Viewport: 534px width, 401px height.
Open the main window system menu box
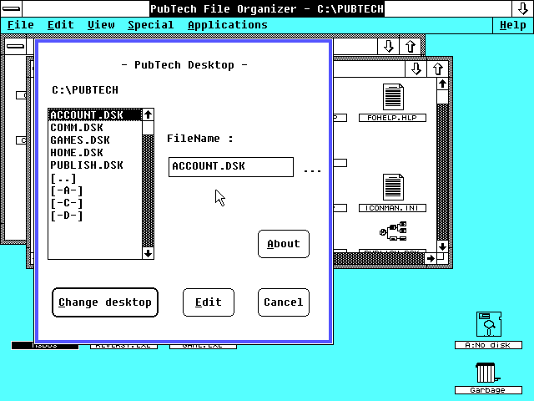pyautogui.click(x=11, y=8)
